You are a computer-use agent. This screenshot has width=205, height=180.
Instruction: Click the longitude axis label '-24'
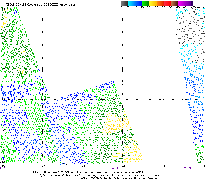pyautogui.click(x=83, y=166)
